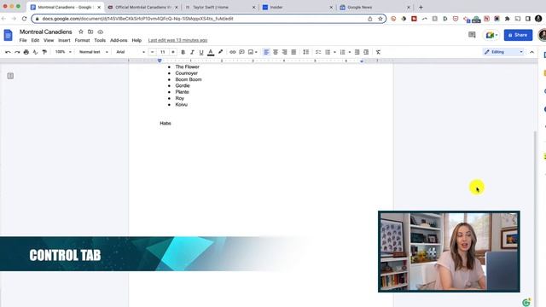
Task: Insert a link with chain icon
Action: tap(233, 52)
